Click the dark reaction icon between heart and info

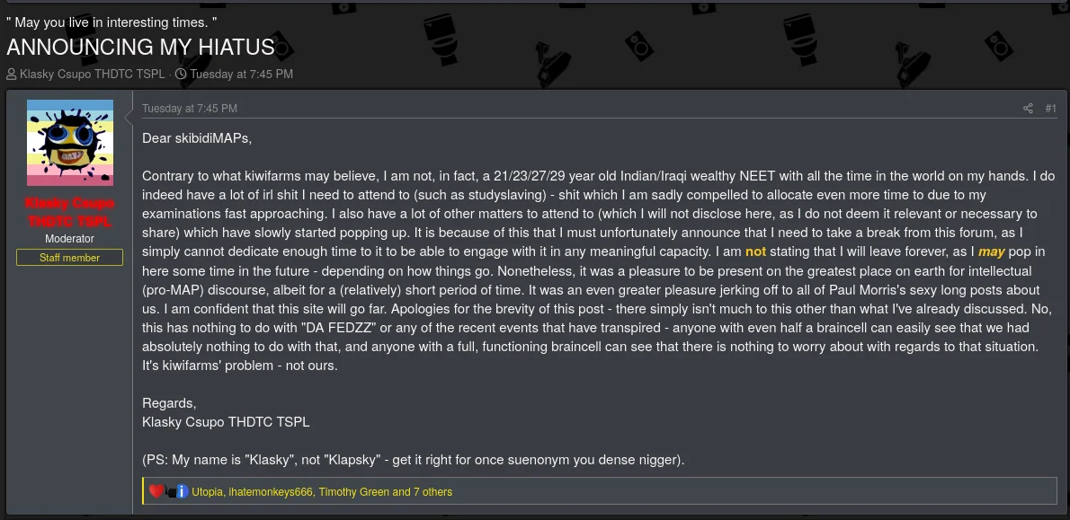pyautogui.click(x=169, y=491)
